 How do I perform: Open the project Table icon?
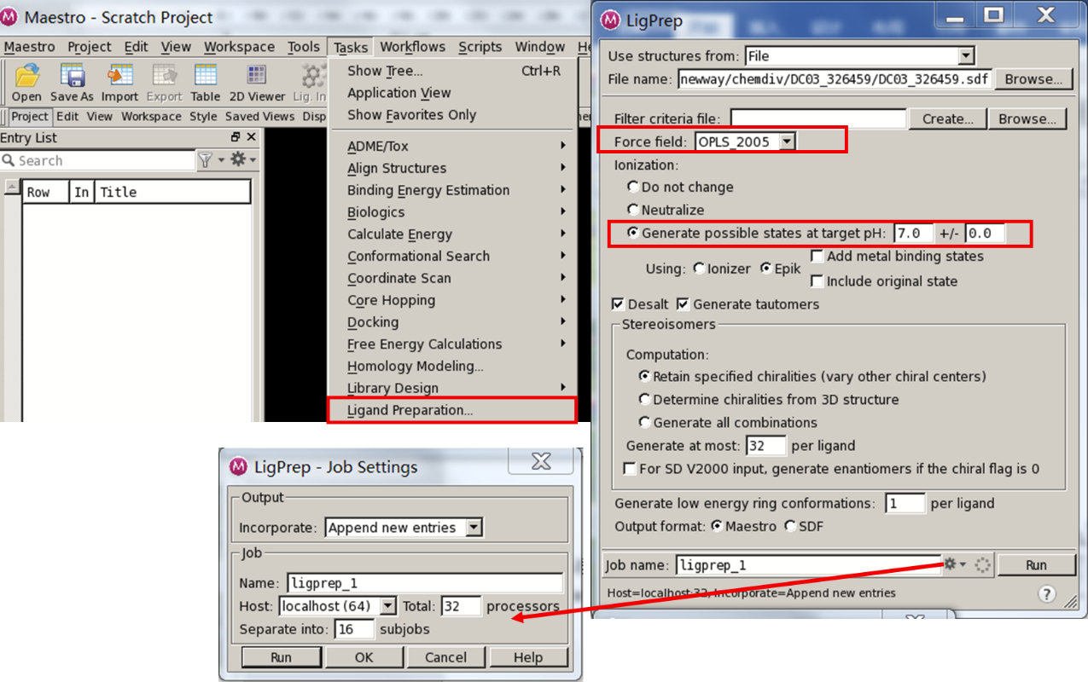tap(206, 76)
